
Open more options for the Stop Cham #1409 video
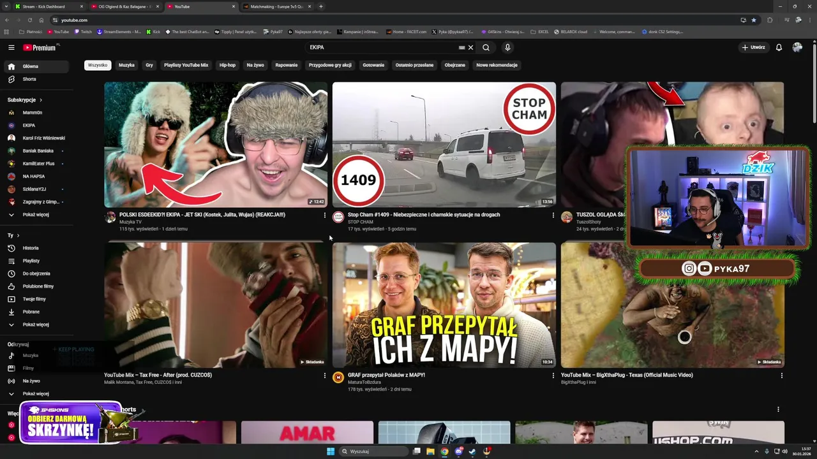pyautogui.click(x=553, y=215)
